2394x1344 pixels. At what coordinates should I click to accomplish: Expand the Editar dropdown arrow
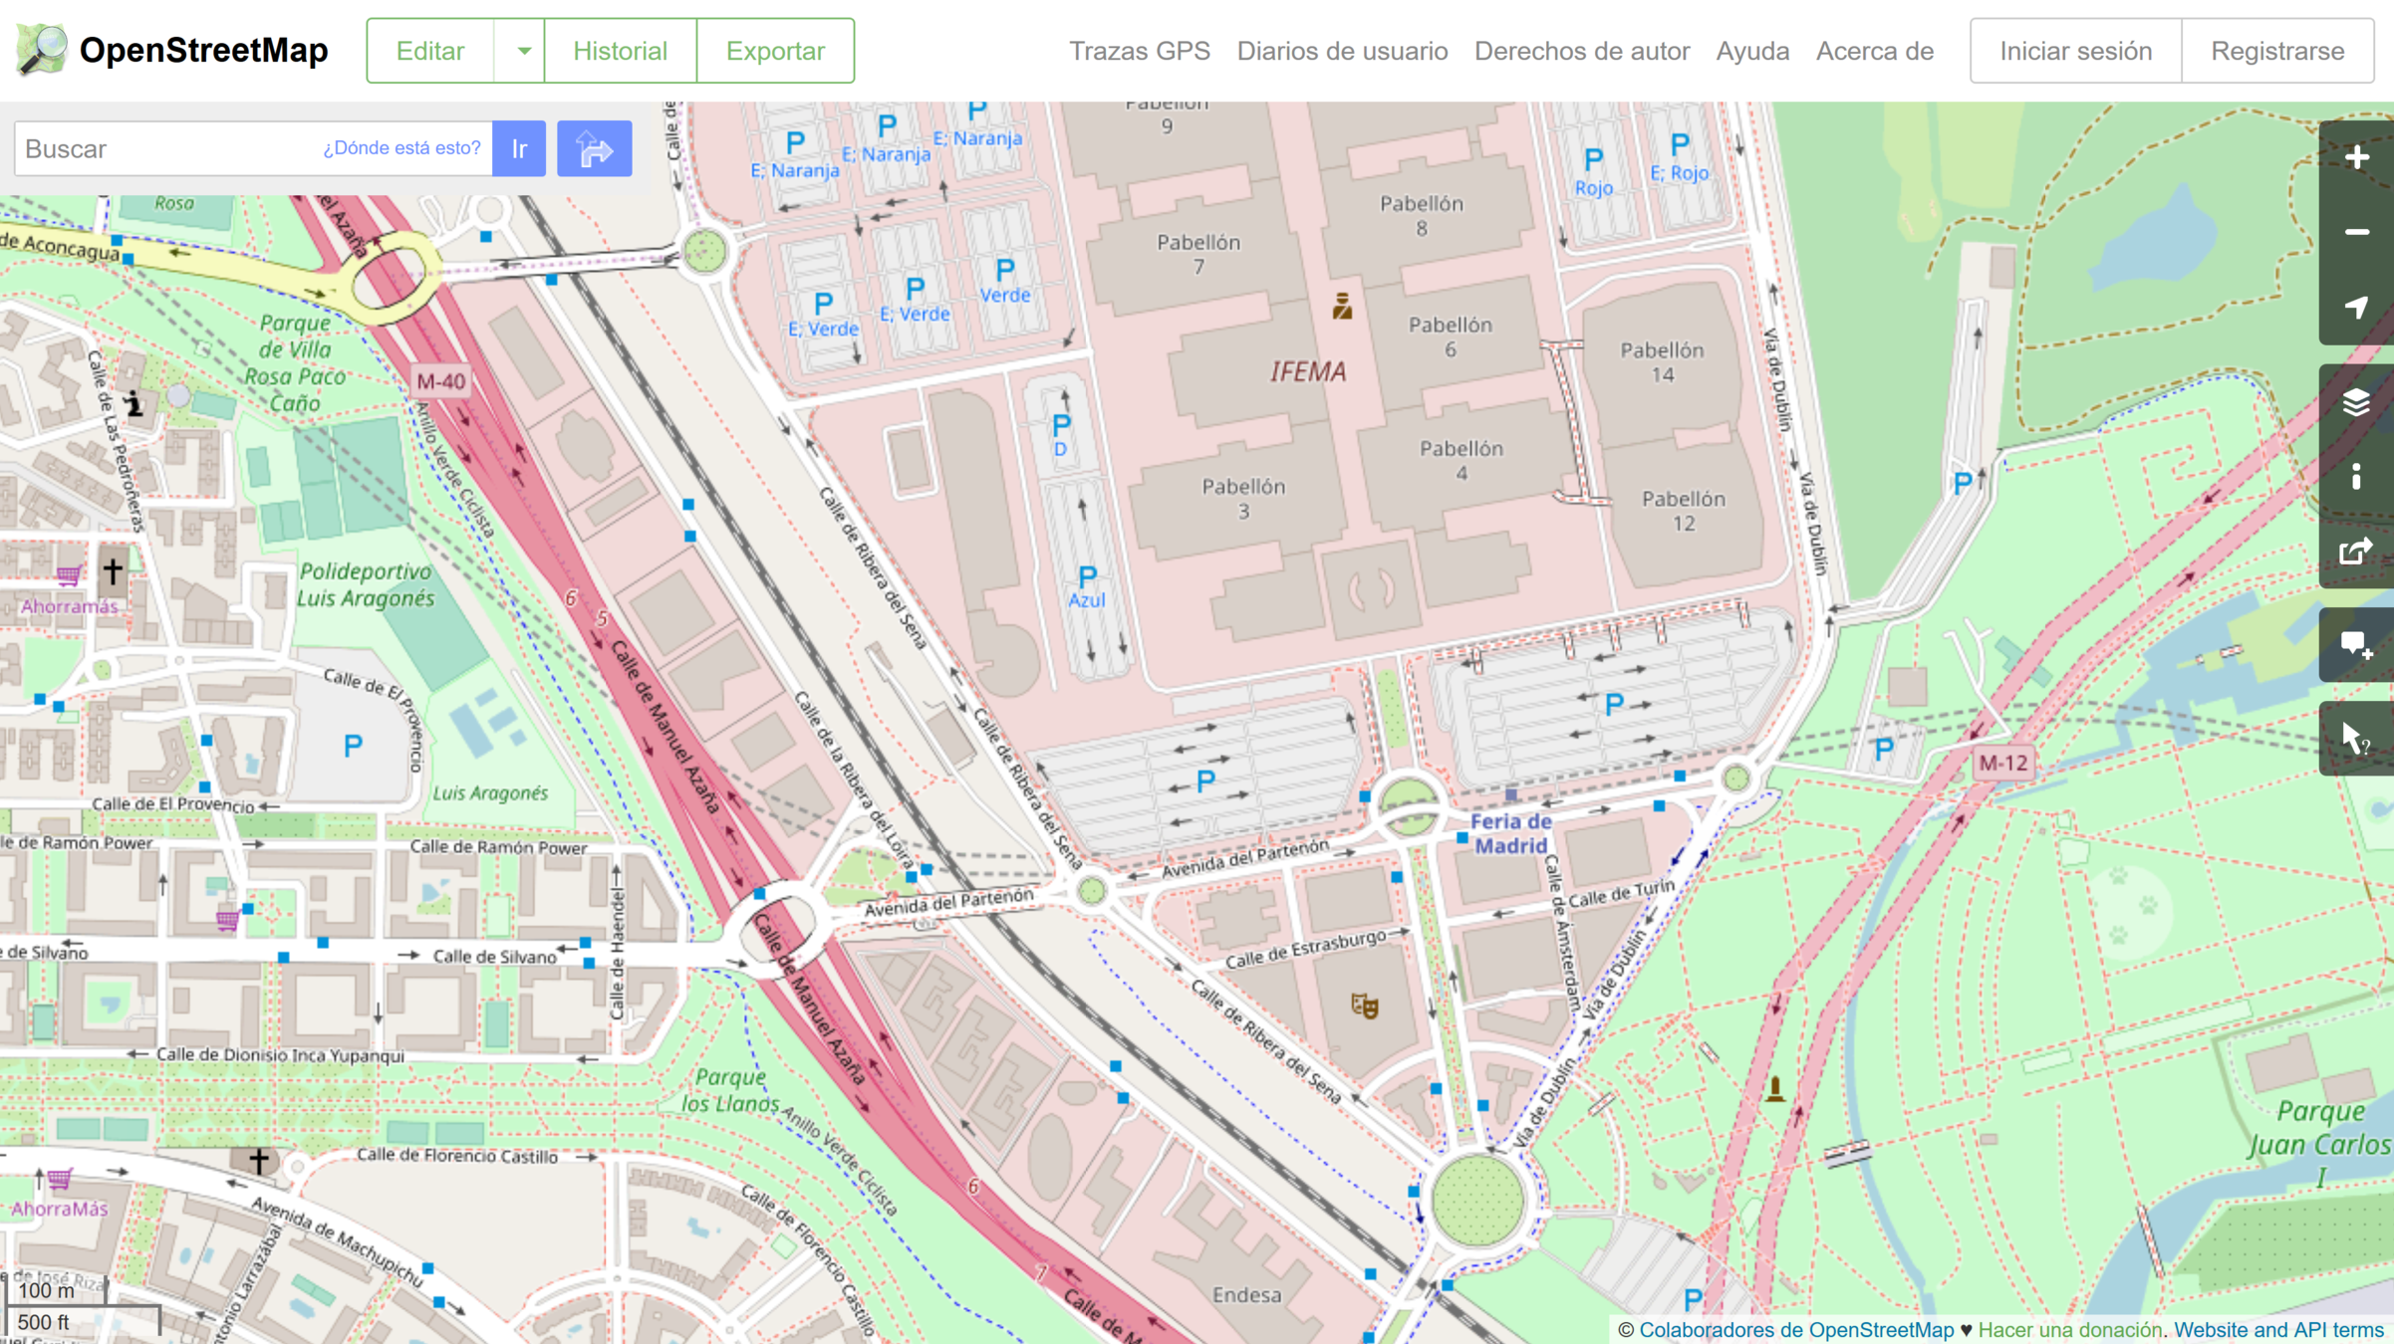[522, 51]
